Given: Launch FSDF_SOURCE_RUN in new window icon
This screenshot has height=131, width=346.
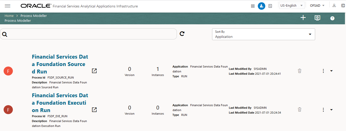Looking at the screenshot, I should coord(94,71).
